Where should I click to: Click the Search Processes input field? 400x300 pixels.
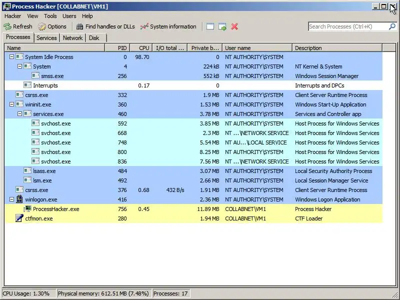pos(348,26)
